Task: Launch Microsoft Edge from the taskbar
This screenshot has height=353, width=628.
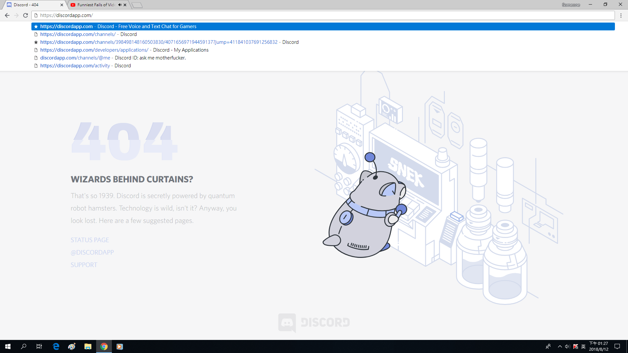Action: [x=56, y=346]
